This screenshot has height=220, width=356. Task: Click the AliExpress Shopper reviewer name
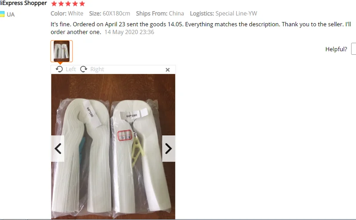(24, 3)
